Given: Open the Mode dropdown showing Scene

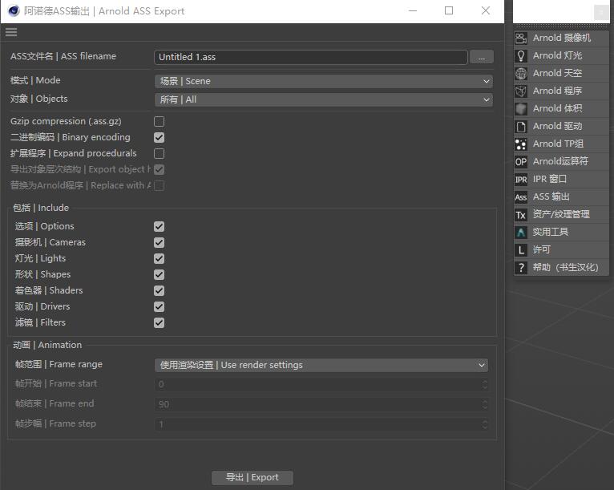Looking at the screenshot, I should (324, 81).
